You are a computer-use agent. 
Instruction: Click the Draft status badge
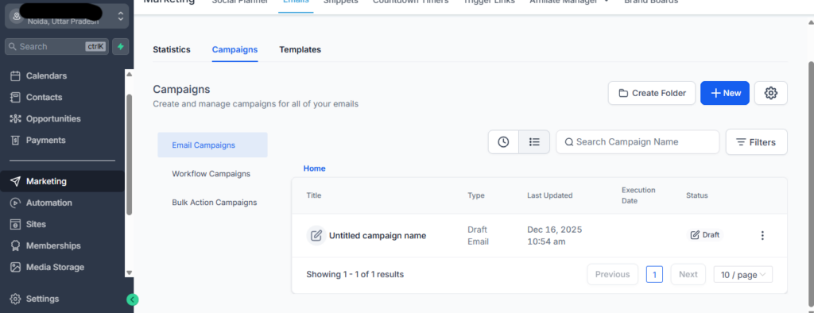click(705, 235)
